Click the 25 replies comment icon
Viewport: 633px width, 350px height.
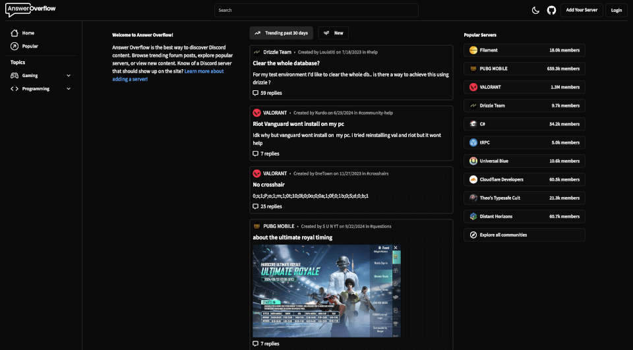[x=256, y=207]
